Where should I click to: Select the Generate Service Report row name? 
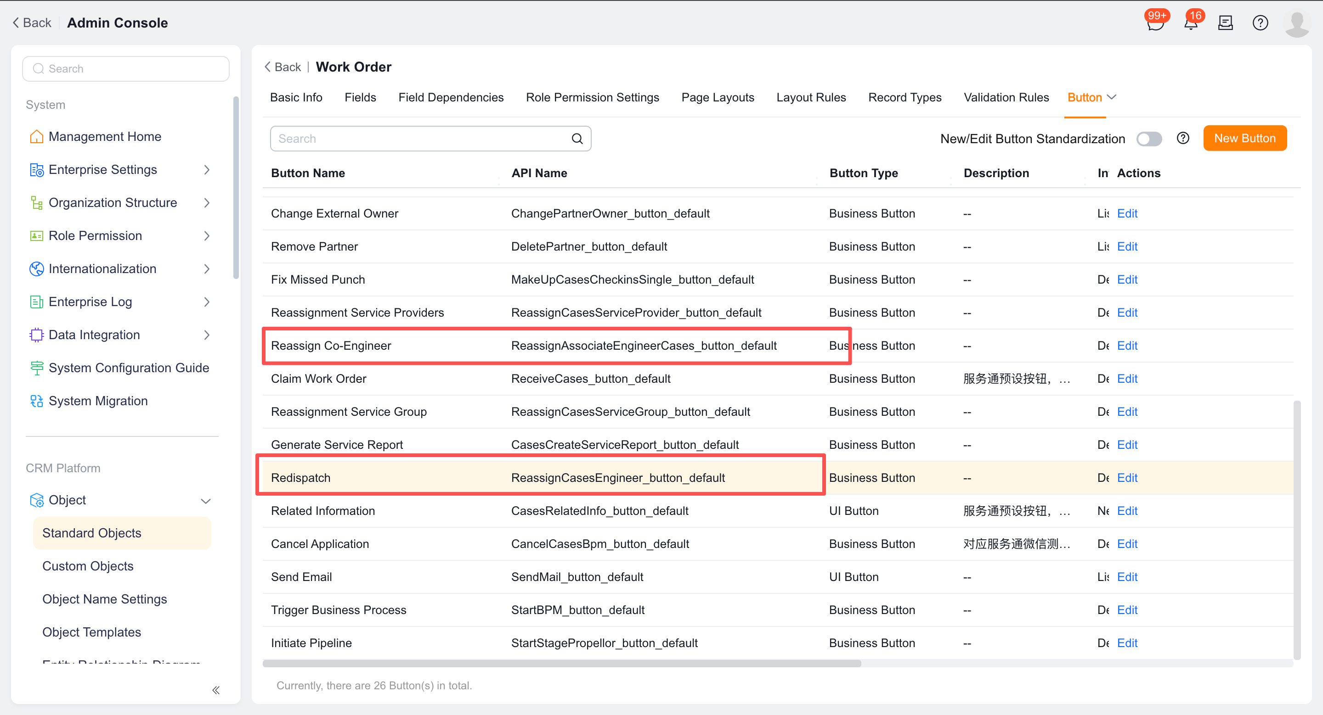click(x=336, y=445)
